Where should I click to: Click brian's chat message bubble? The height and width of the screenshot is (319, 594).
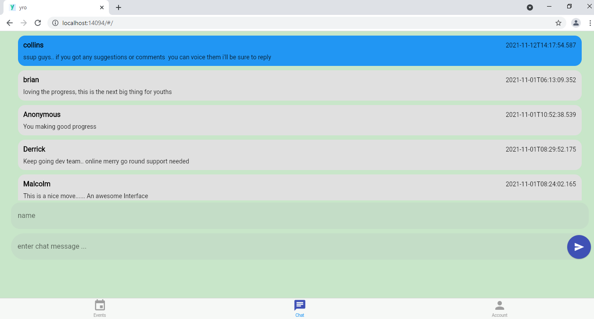coord(299,85)
